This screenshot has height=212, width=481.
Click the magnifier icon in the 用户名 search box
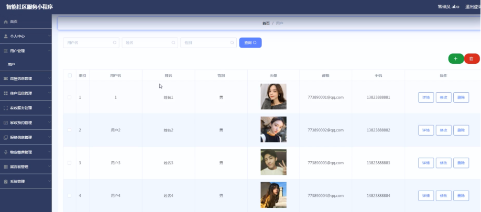115,42
